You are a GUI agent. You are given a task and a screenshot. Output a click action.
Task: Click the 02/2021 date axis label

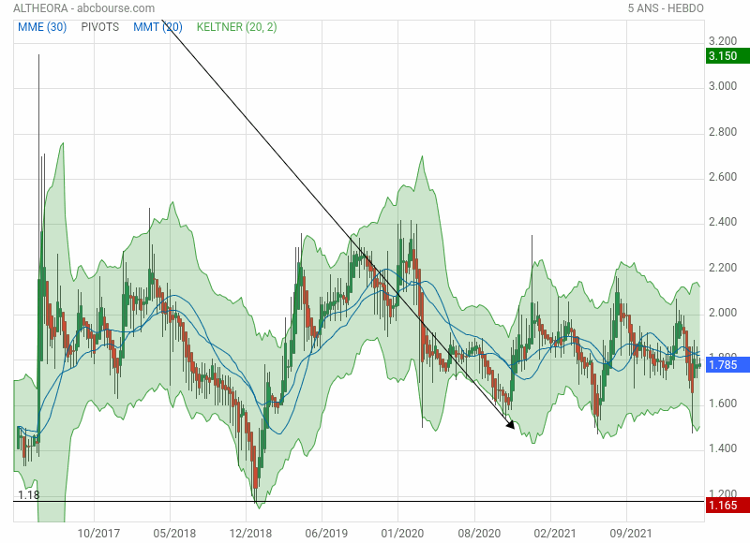pos(555,533)
